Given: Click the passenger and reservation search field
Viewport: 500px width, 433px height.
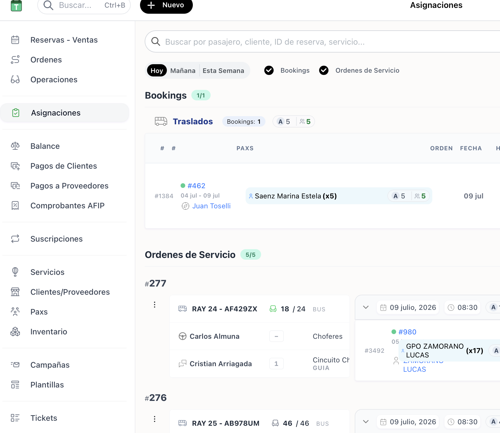Looking at the screenshot, I should pos(322,42).
